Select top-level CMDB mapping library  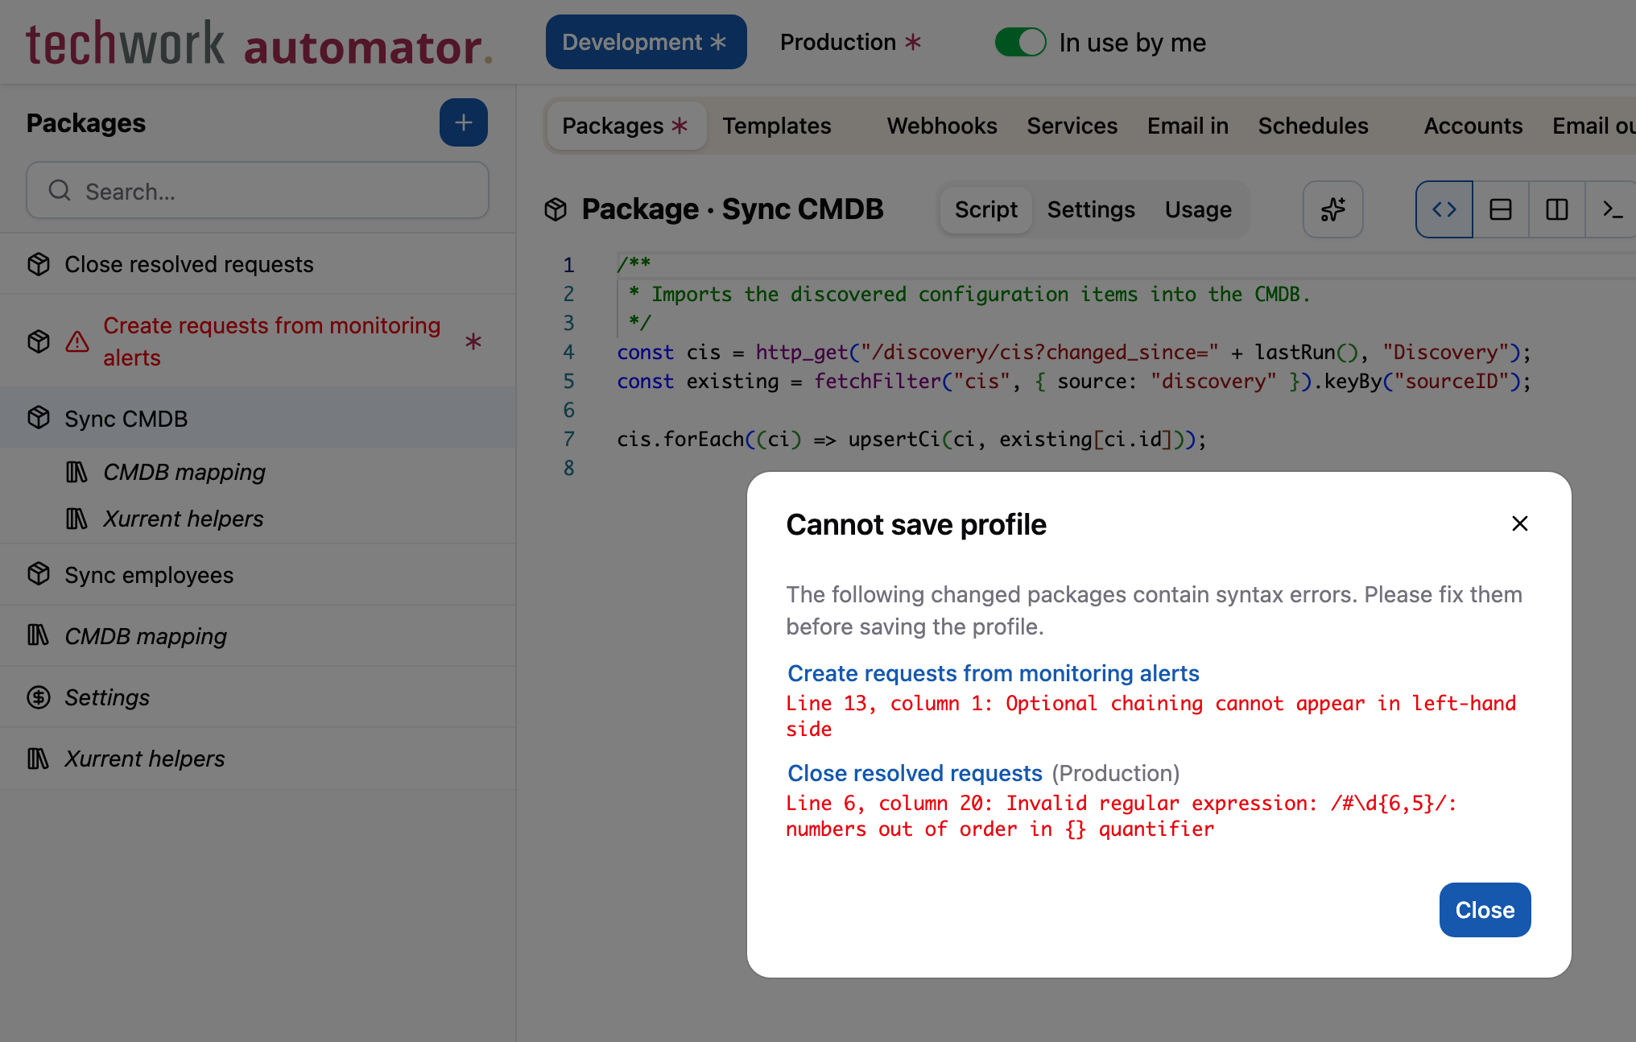tap(258, 636)
